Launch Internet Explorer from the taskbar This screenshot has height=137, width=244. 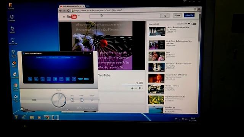point(24,117)
